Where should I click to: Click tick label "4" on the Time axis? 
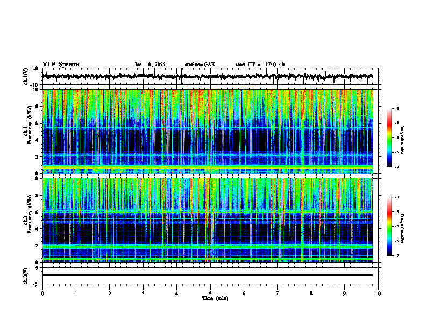pos(177,294)
